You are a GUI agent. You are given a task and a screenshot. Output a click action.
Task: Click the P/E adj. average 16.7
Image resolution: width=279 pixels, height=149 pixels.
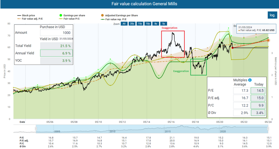[241, 98]
